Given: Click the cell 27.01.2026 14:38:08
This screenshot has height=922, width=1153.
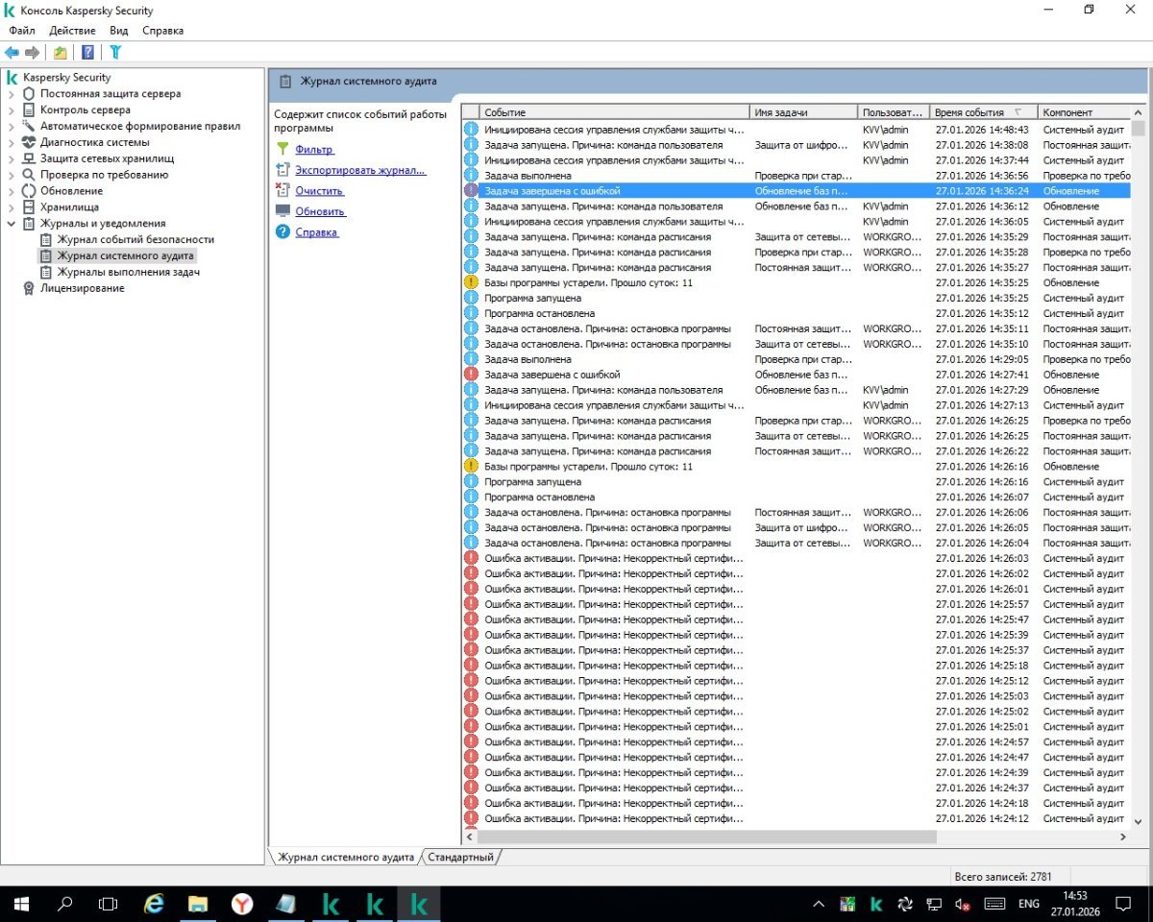Looking at the screenshot, I should click(x=982, y=145).
